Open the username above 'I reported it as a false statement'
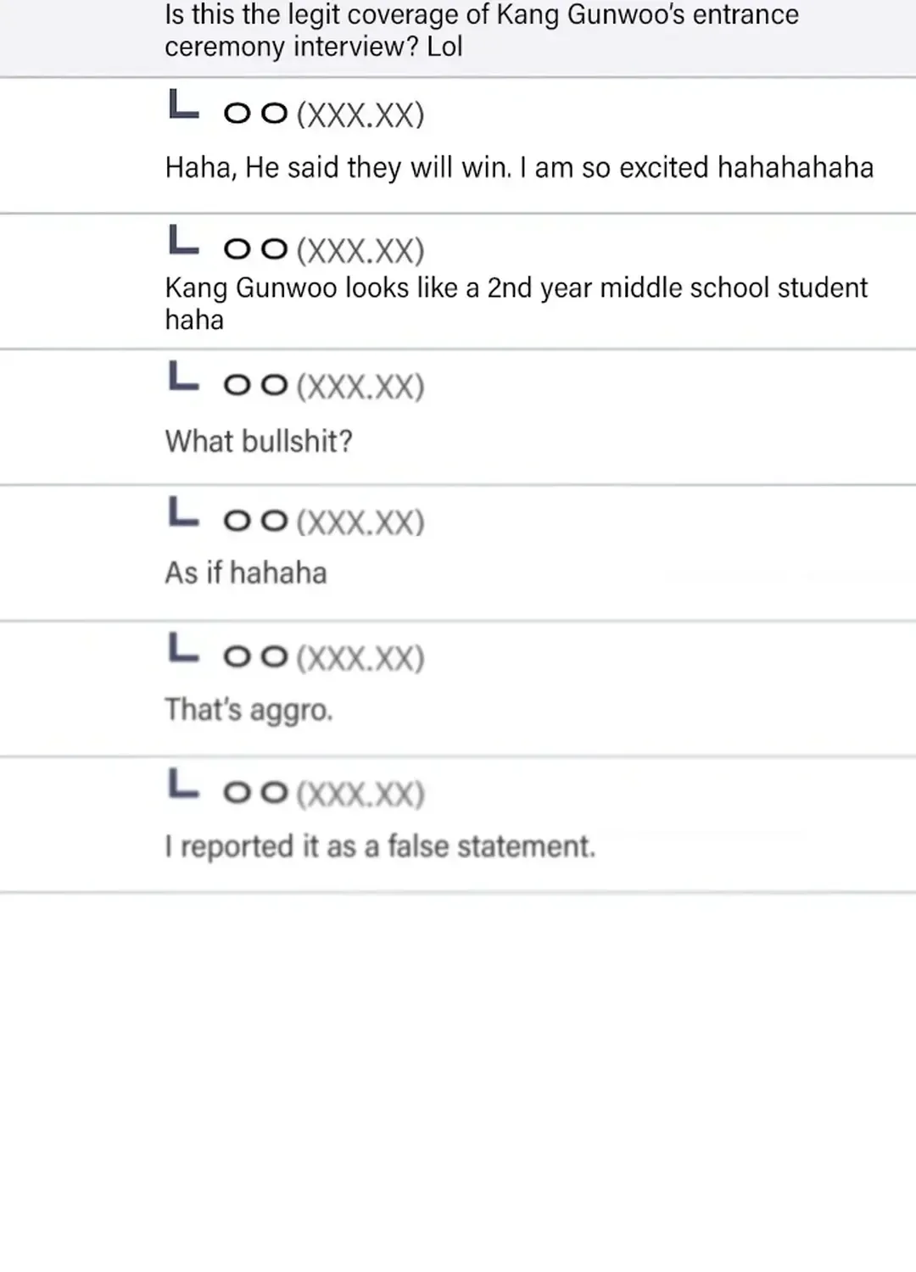 pyautogui.click(x=323, y=794)
